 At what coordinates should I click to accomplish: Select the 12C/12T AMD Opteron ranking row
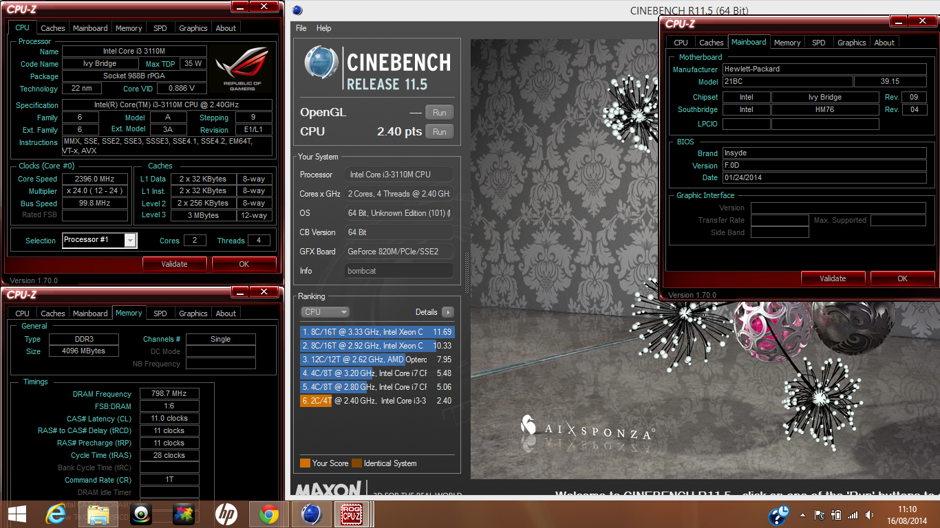click(x=377, y=360)
